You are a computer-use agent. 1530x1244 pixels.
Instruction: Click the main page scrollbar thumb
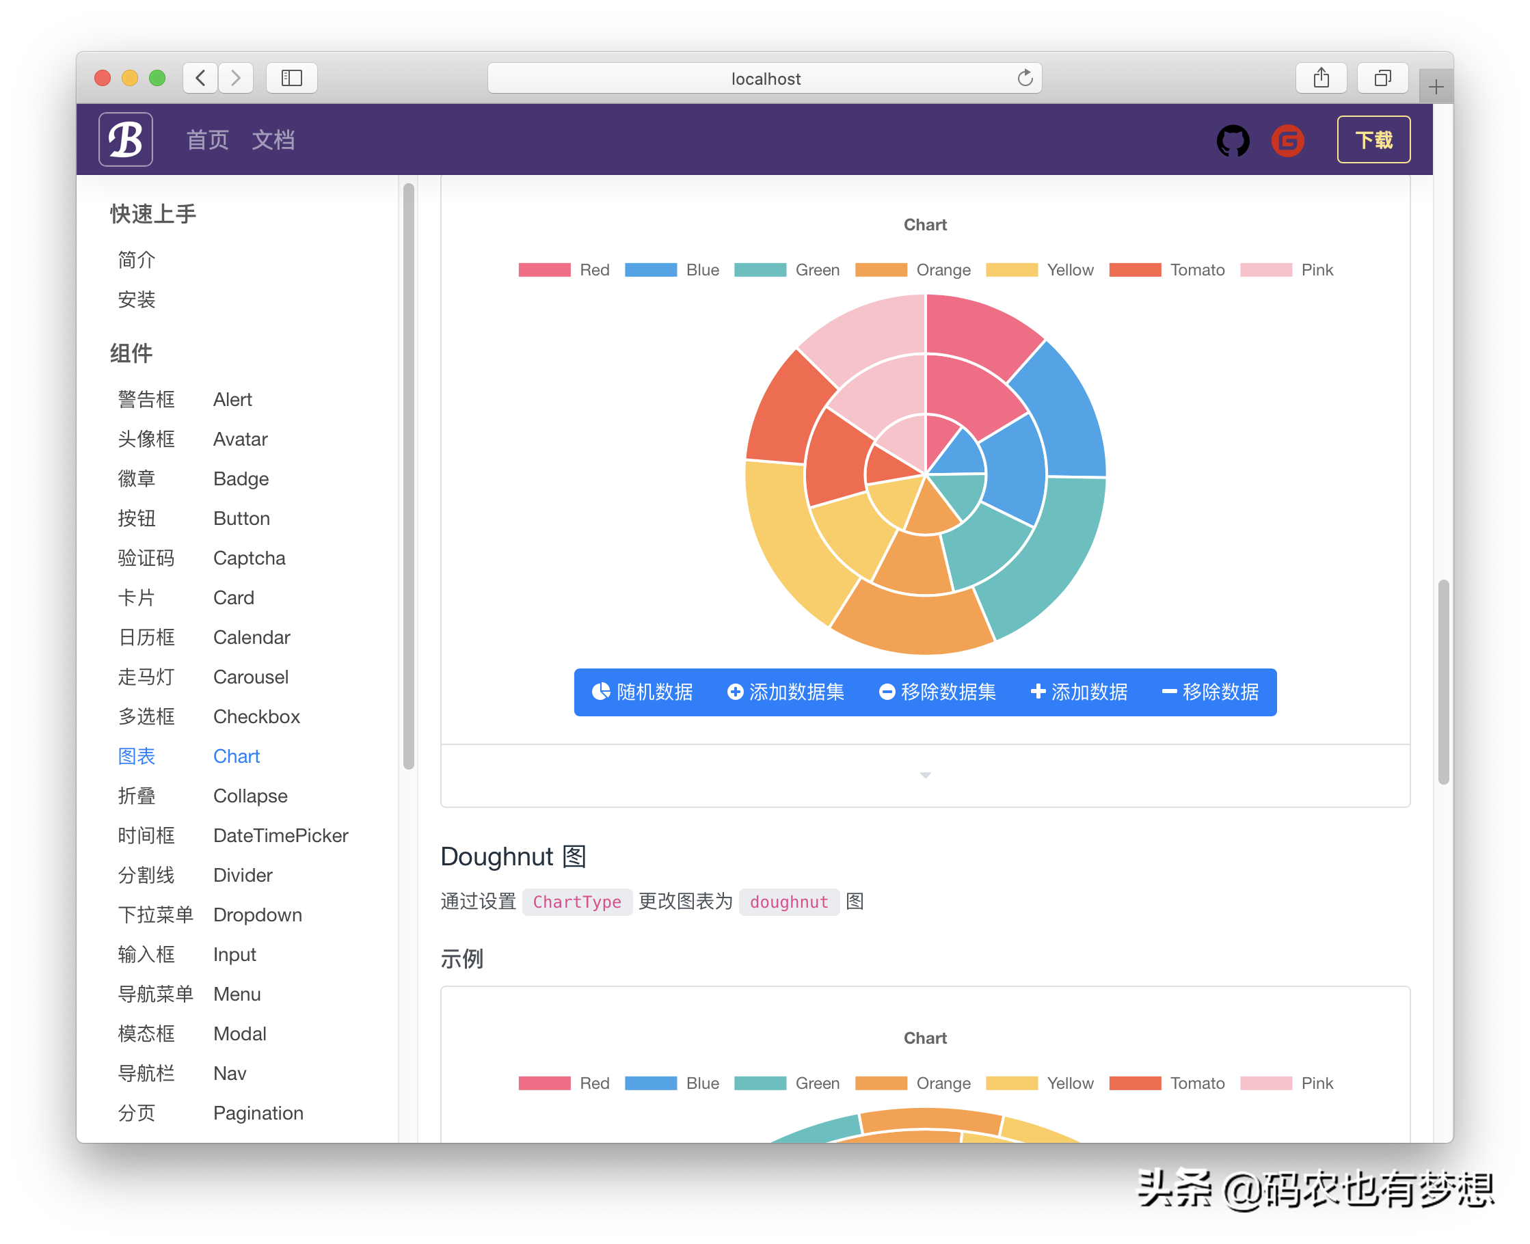pyautogui.click(x=1442, y=682)
